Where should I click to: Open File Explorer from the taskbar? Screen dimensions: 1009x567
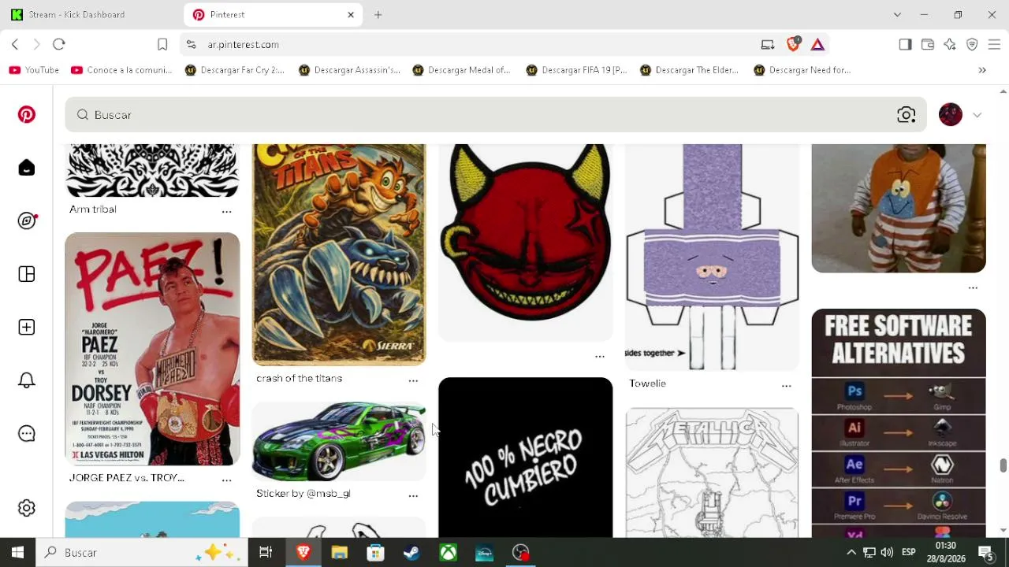pos(339,553)
